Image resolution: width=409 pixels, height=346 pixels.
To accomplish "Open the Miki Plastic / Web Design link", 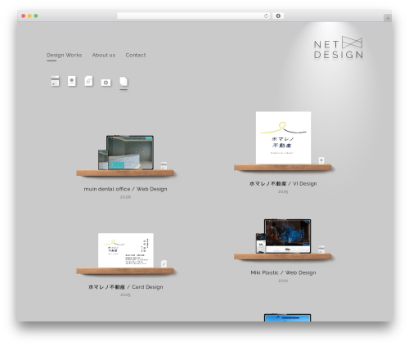I will click(x=283, y=272).
